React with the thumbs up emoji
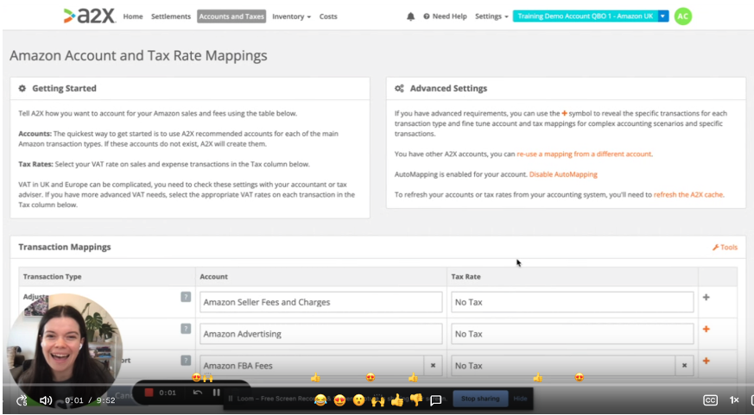Screen dimensions: 754x415 tap(397, 399)
